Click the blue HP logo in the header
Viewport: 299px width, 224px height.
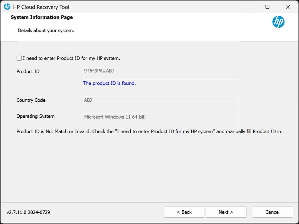(x=278, y=22)
